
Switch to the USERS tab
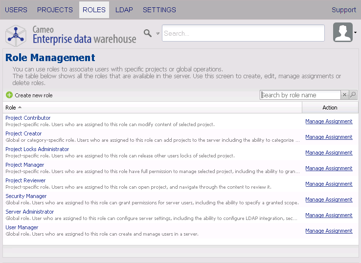[x=16, y=10]
